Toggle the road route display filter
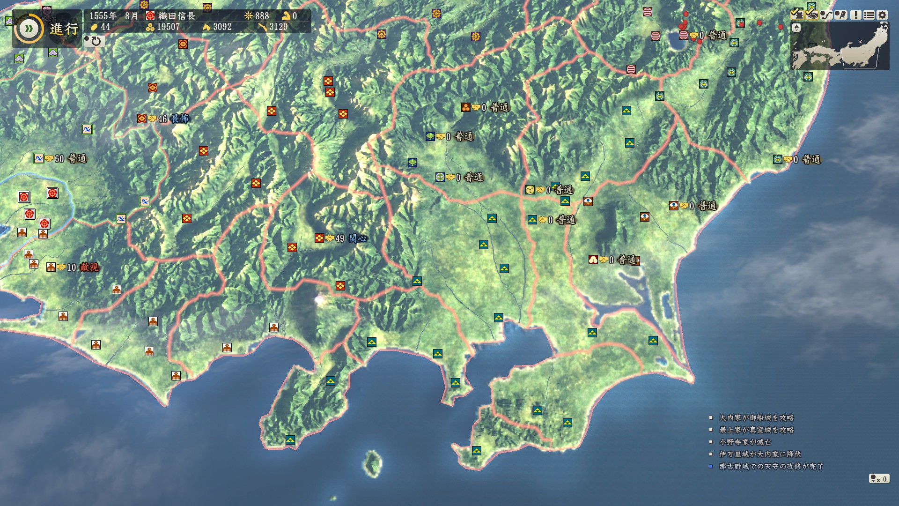Screen dimensions: 899x506 coord(826,15)
